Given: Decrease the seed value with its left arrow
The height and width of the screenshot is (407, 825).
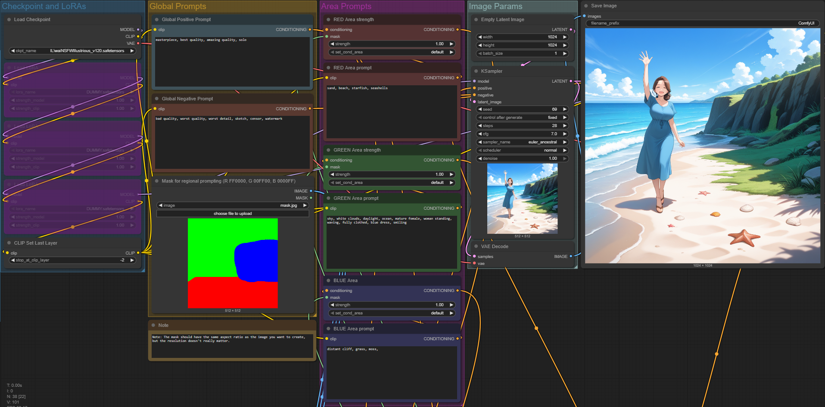Looking at the screenshot, I should (479, 109).
